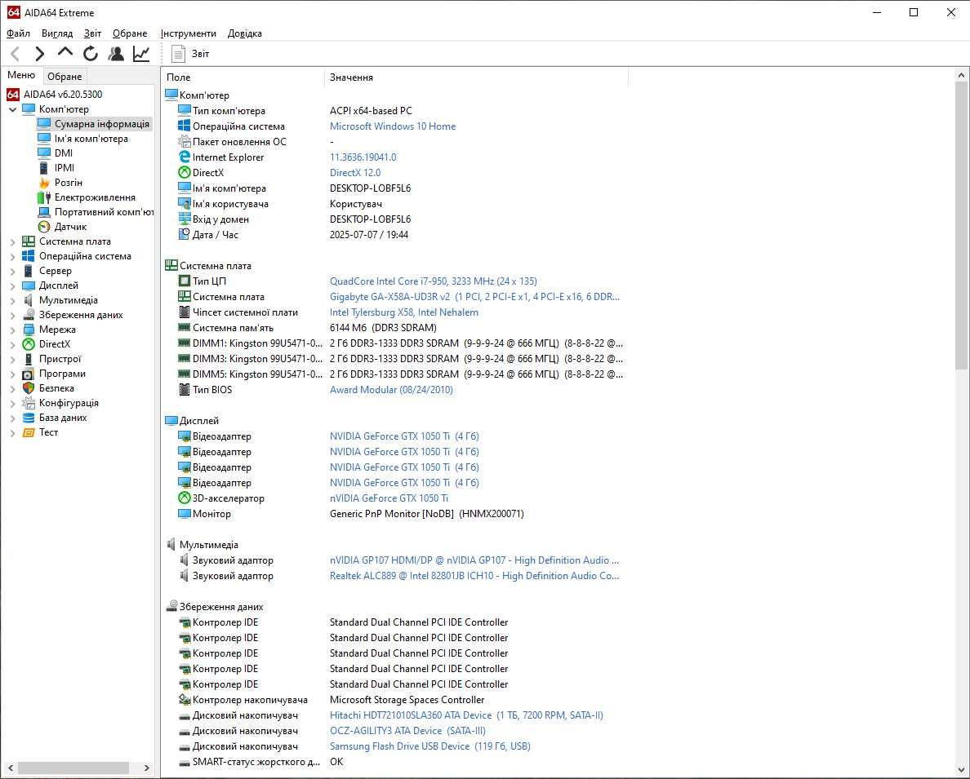This screenshot has height=779, width=970.
Task: Click the Internet Explorer row icon
Action: (x=185, y=157)
